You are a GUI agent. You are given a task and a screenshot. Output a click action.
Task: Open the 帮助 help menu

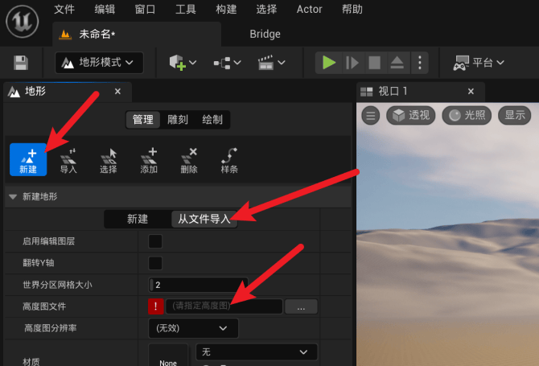click(x=352, y=10)
